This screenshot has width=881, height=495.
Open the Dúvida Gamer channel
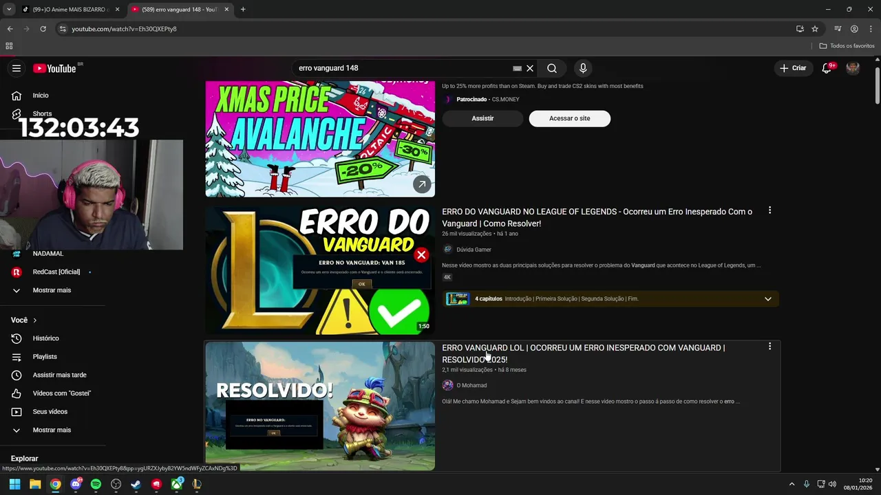474,250
